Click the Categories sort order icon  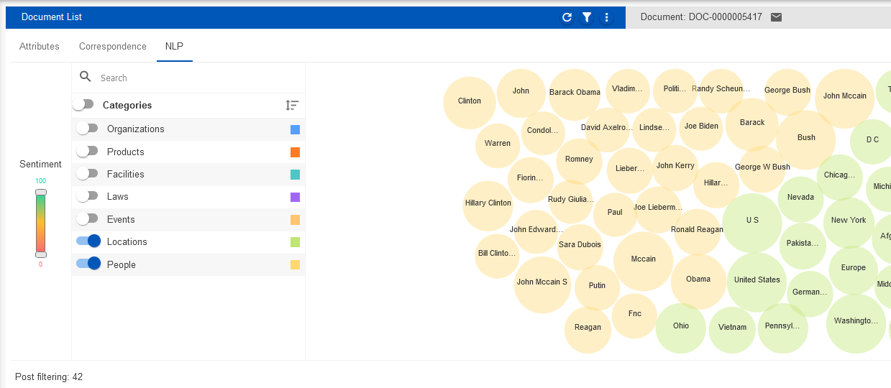pos(292,105)
